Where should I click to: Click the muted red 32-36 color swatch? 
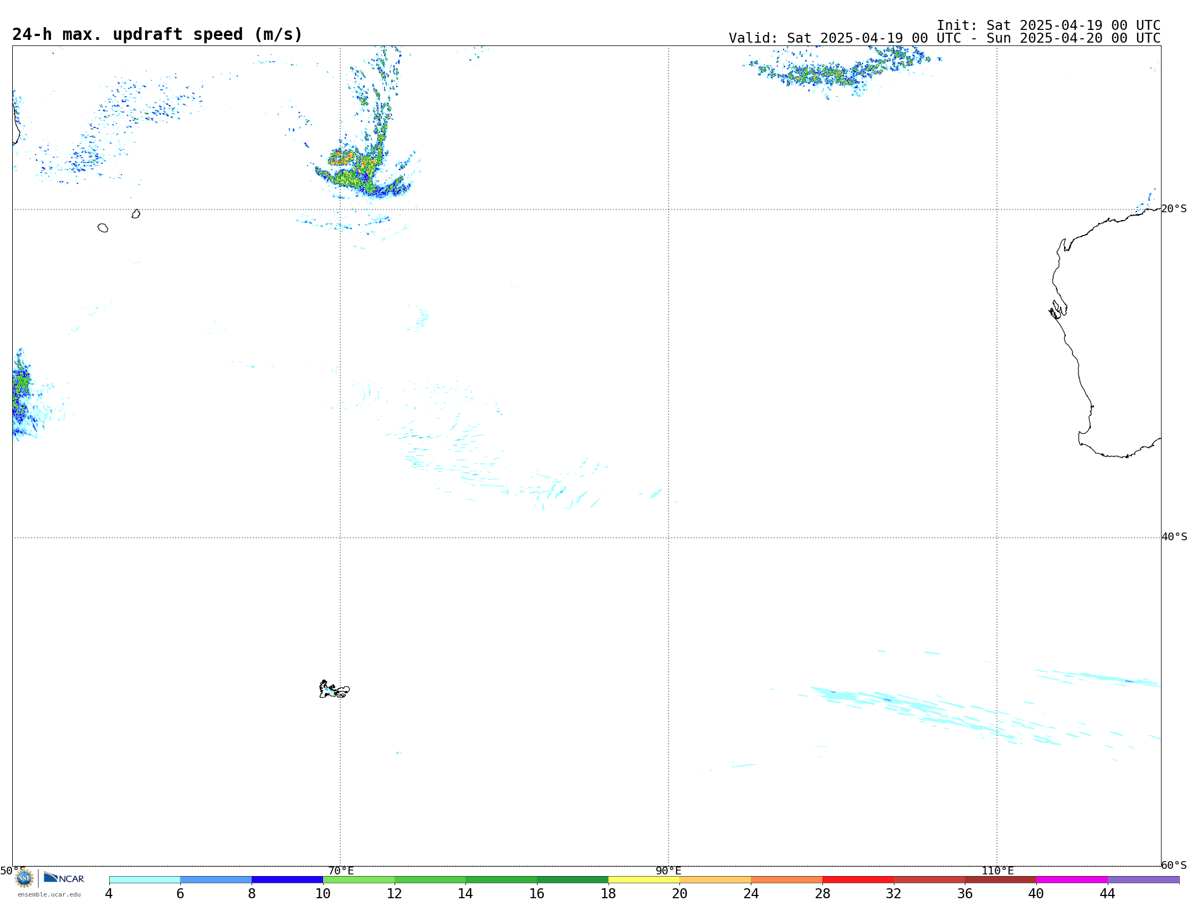929,880
